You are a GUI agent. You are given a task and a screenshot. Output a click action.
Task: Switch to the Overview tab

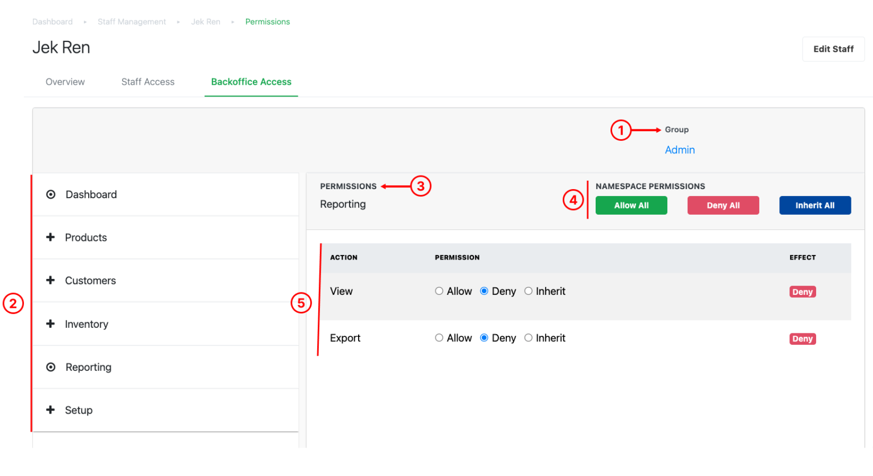[x=65, y=82]
